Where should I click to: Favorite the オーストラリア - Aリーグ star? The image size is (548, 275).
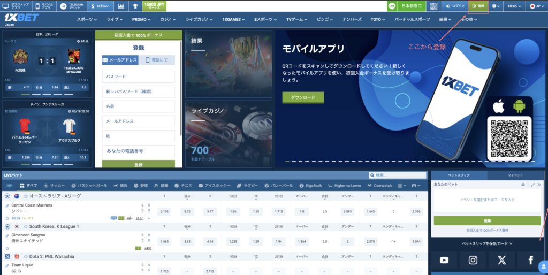(26, 196)
